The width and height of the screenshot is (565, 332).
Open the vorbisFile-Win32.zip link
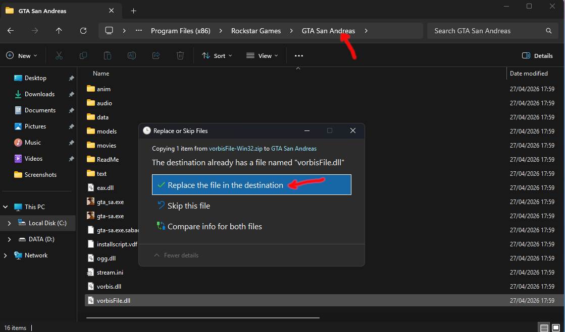236,149
